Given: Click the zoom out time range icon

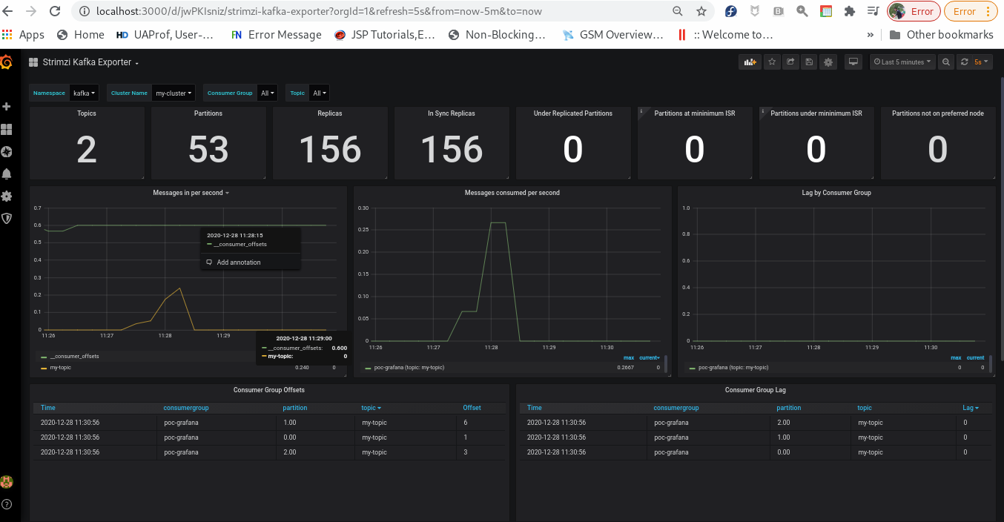Looking at the screenshot, I should (945, 62).
